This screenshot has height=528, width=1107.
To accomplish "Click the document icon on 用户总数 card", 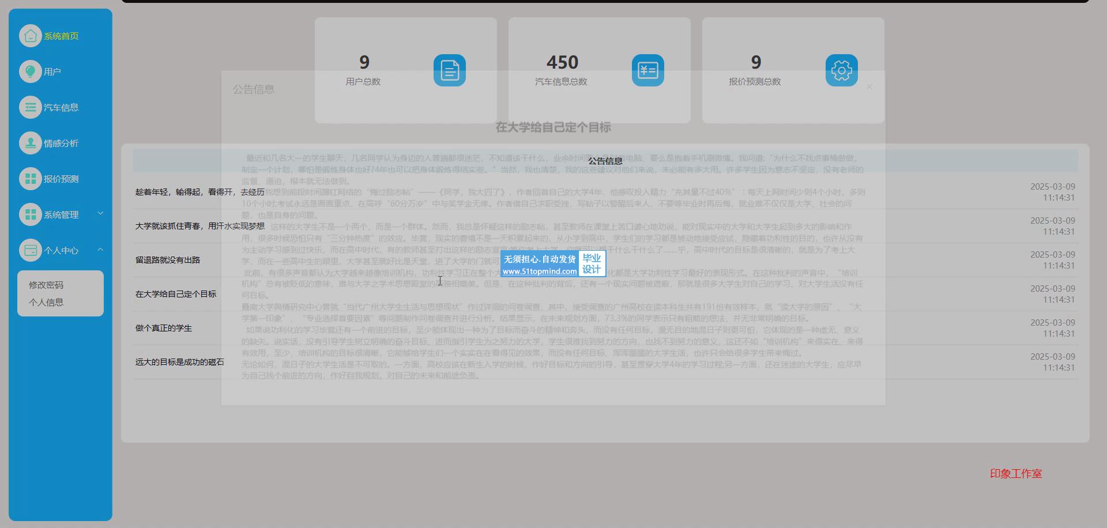I will [x=449, y=70].
